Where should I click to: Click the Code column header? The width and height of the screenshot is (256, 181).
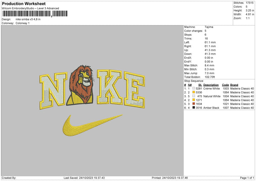225,85
